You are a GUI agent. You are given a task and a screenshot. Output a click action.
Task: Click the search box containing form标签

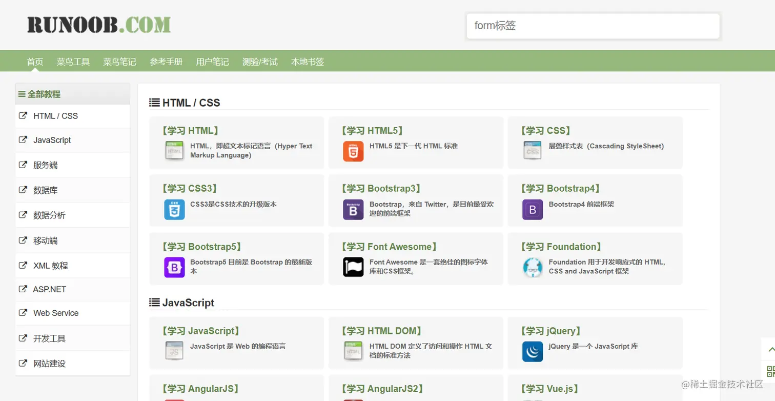click(593, 26)
